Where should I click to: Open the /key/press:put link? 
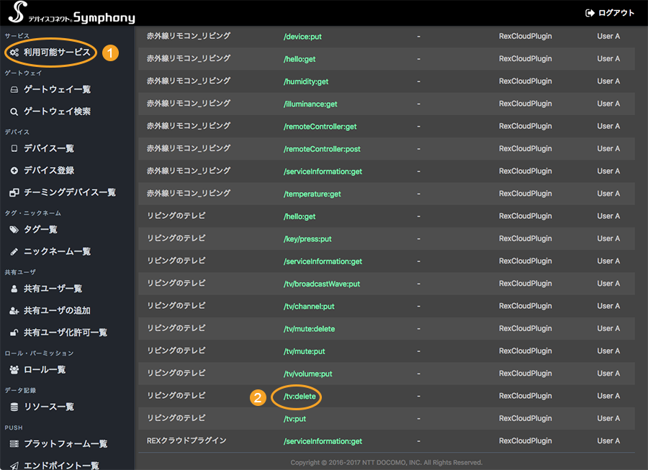(x=307, y=239)
